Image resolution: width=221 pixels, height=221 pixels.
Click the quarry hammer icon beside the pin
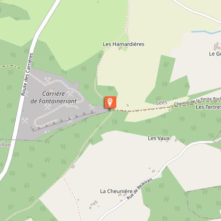[92, 107]
